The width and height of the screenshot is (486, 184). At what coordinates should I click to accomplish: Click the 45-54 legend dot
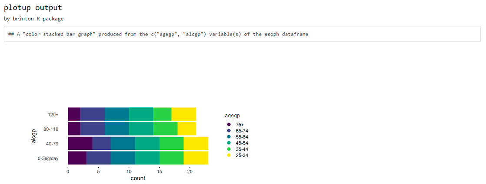coord(229,143)
